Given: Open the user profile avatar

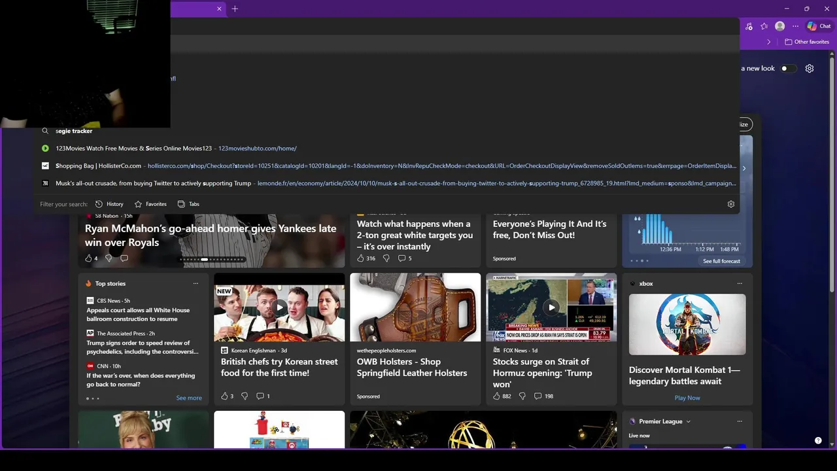Looking at the screenshot, I should click(779, 26).
